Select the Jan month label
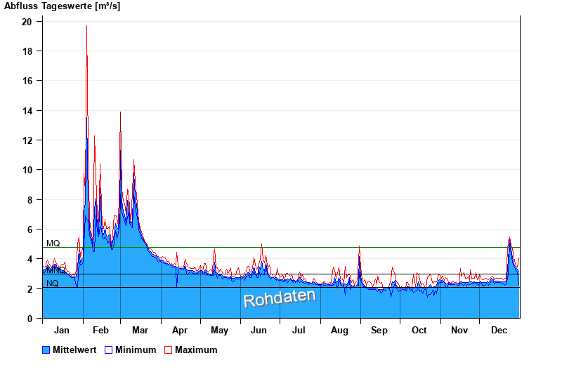This screenshot has width=562, height=386. click(x=62, y=330)
